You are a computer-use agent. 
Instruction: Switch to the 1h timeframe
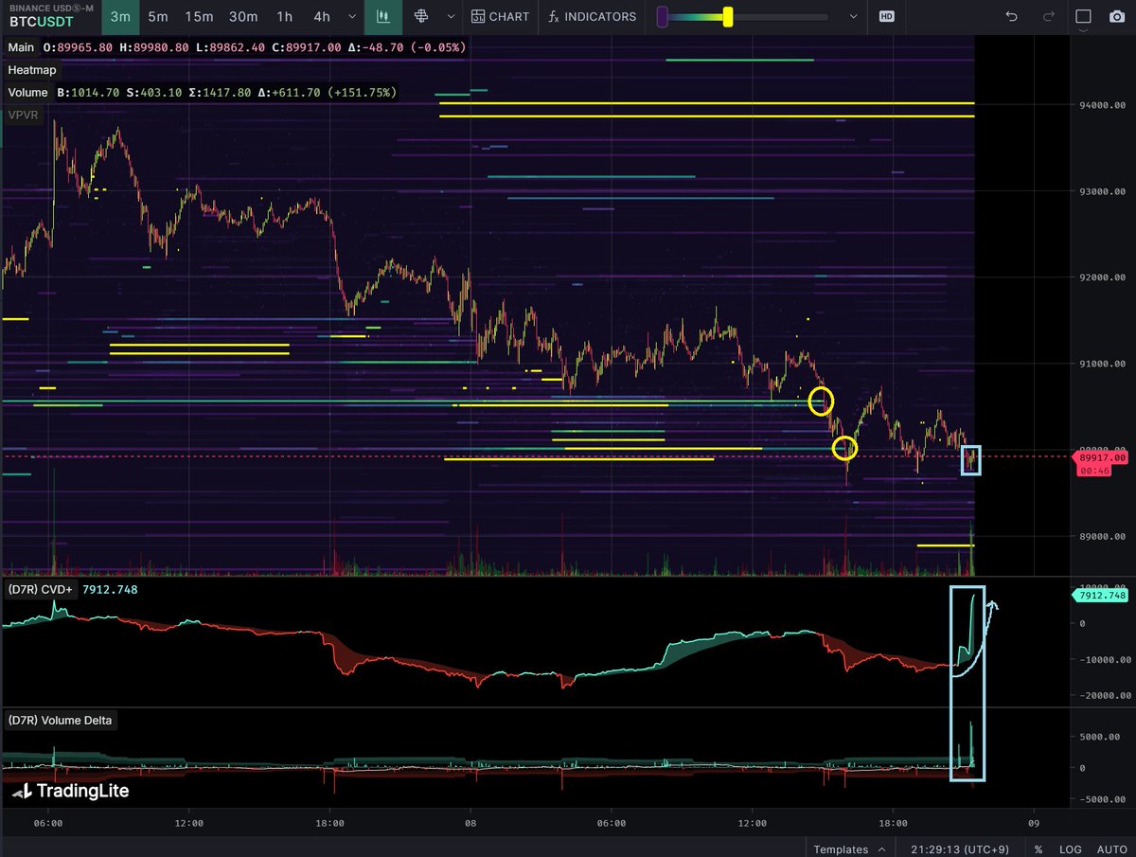[x=284, y=16]
